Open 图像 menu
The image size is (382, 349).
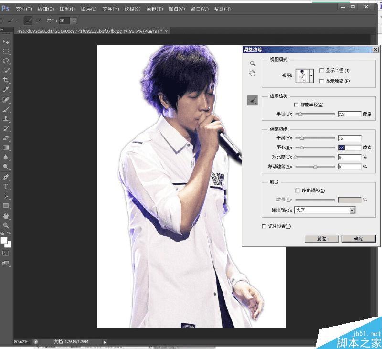(x=67, y=9)
